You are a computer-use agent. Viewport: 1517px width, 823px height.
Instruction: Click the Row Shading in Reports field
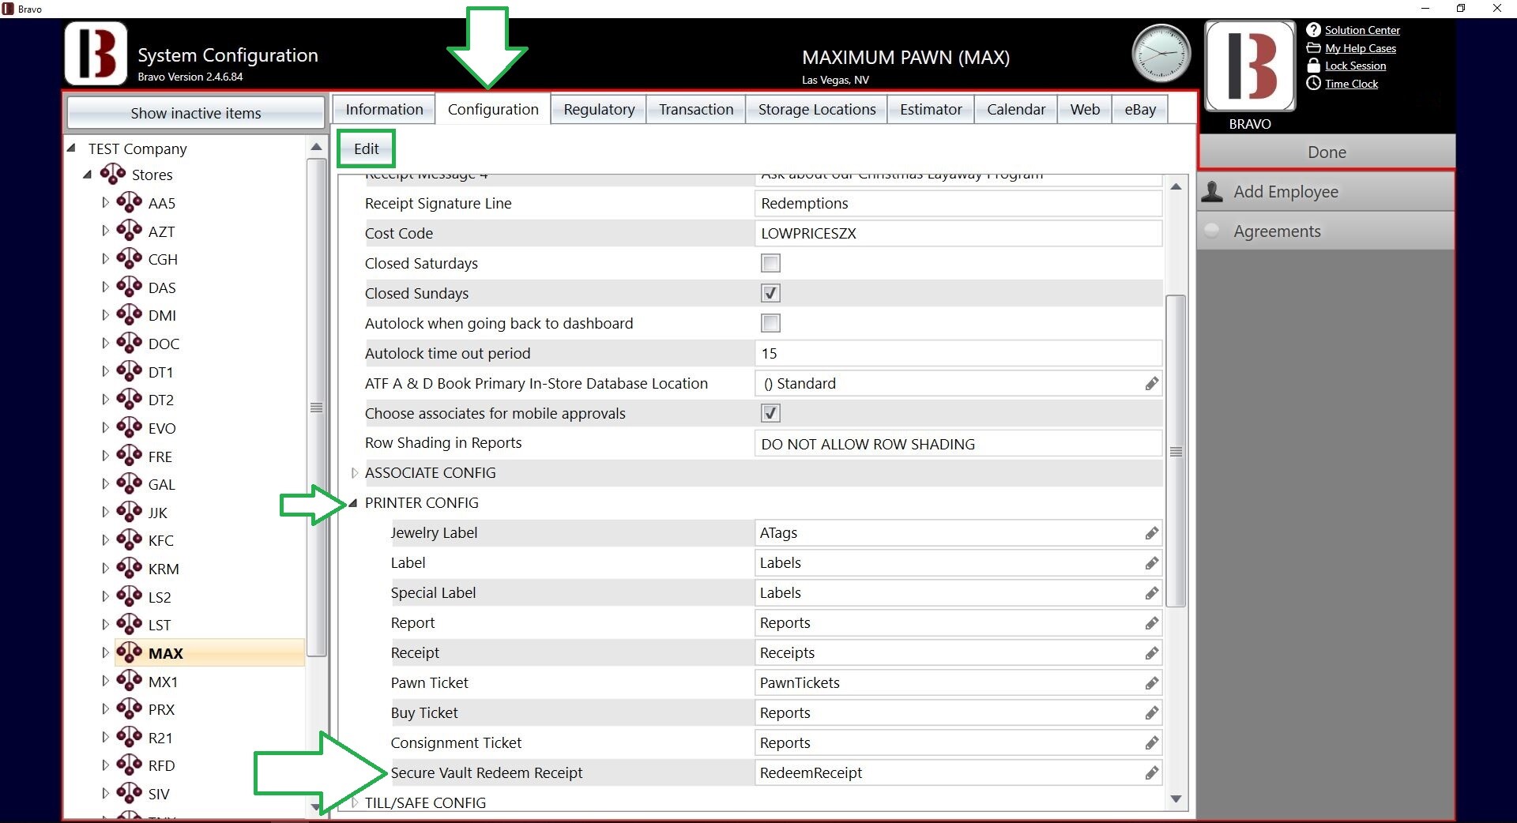click(x=958, y=444)
